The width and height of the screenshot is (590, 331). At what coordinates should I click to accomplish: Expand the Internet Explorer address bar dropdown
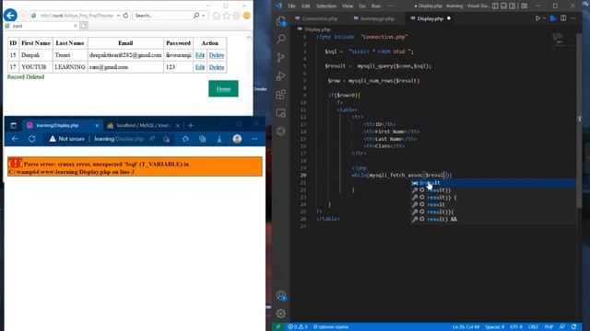118,16
